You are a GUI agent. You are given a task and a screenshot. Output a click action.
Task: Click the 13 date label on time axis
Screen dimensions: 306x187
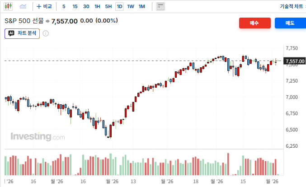click(x=133, y=182)
